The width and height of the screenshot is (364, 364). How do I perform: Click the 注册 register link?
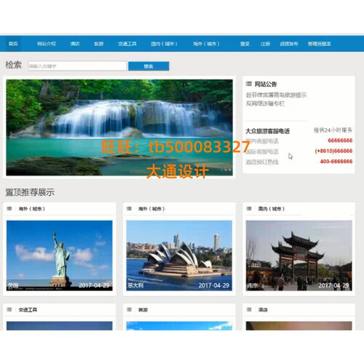click(x=265, y=44)
